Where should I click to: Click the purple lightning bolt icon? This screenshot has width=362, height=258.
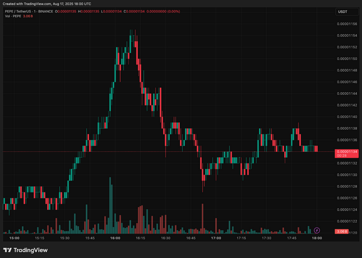point(317,230)
